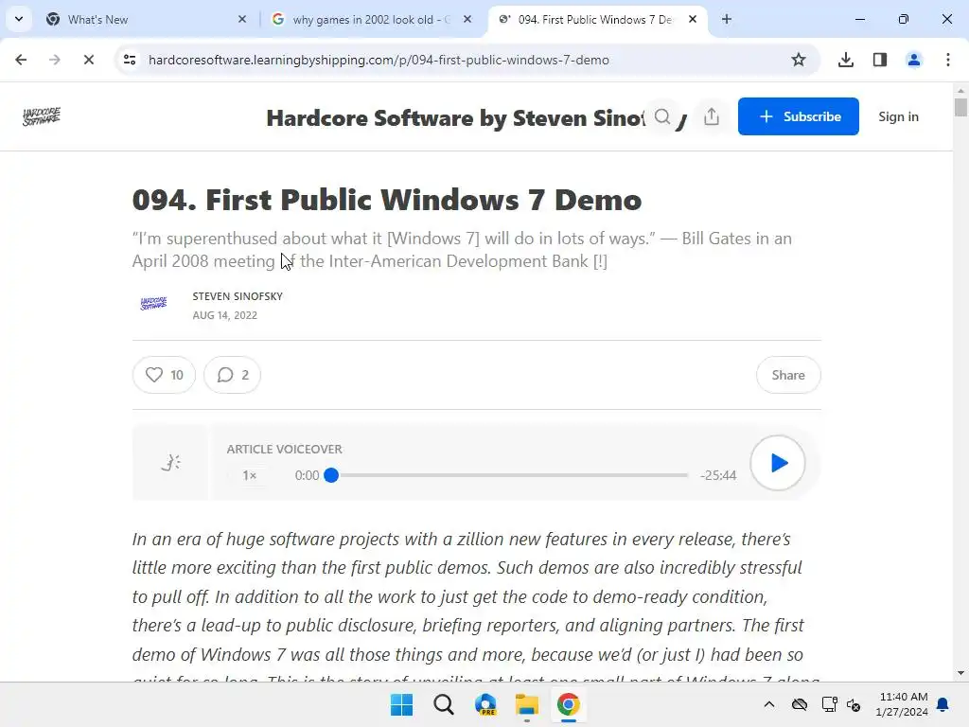Screen dimensions: 969x727
Task: Click the forward navigation arrow
Action: [54, 60]
